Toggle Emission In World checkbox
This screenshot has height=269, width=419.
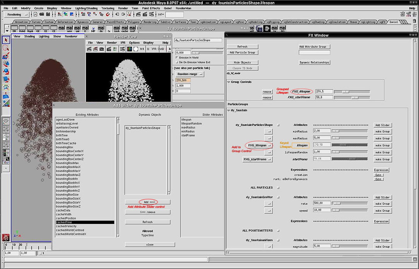177,58
